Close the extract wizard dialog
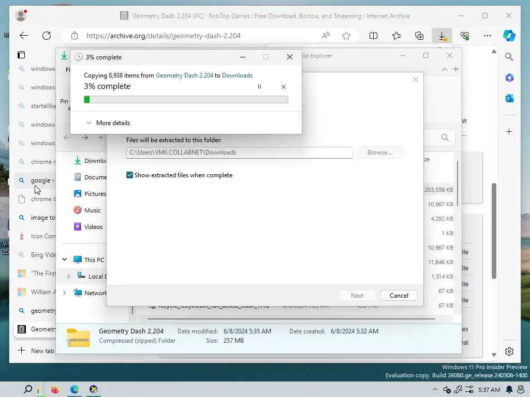The height and width of the screenshot is (397, 530). click(416, 80)
